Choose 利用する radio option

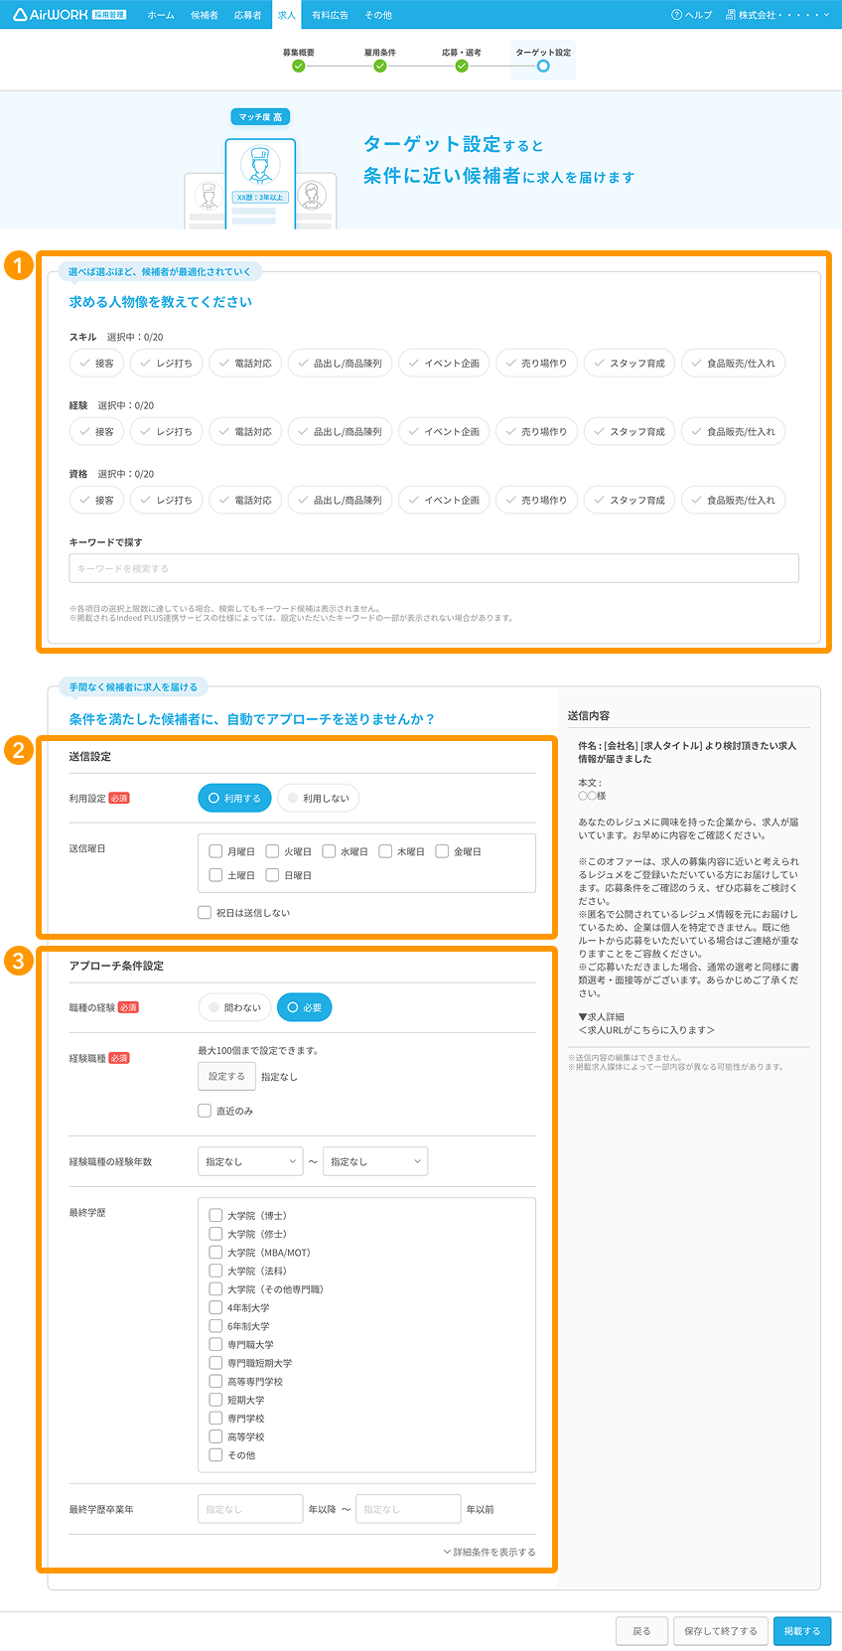(234, 798)
